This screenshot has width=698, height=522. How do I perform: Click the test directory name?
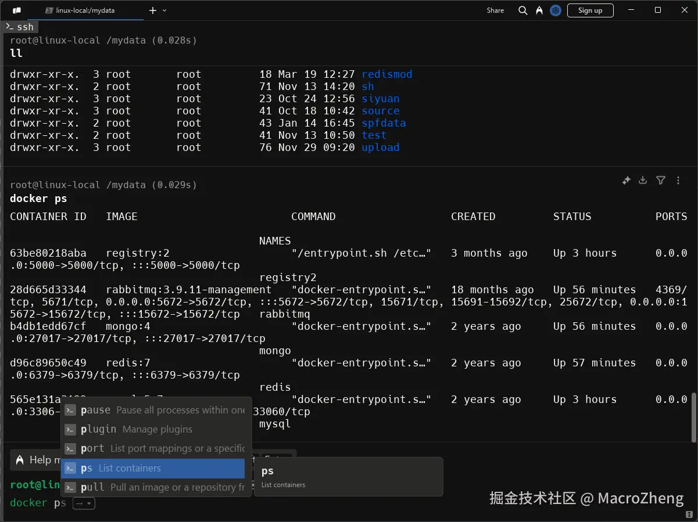374,135
